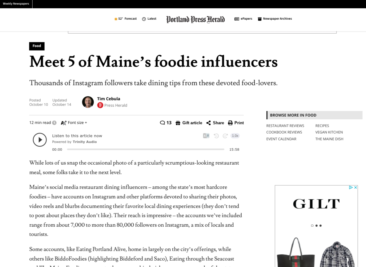
Task: Click the Gift article icon
Action: (x=178, y=123)
